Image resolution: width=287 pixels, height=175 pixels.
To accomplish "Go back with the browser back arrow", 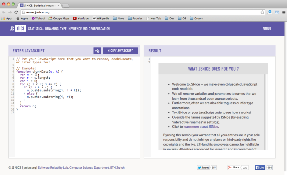I will click(4, 12).
